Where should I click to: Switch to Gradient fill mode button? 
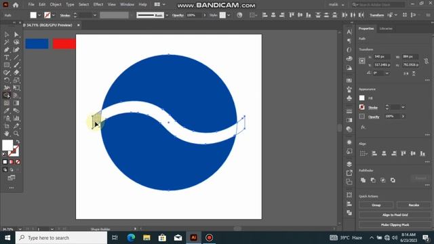tap(12, 162)
